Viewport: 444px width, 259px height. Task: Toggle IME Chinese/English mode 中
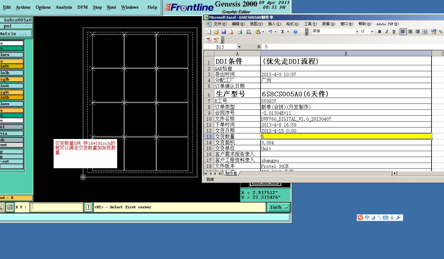[367, 218]
